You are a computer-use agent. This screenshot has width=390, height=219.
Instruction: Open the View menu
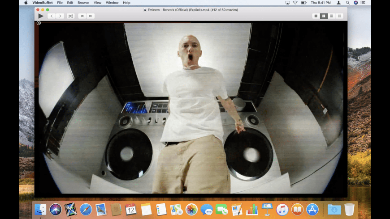click(98, 3)
